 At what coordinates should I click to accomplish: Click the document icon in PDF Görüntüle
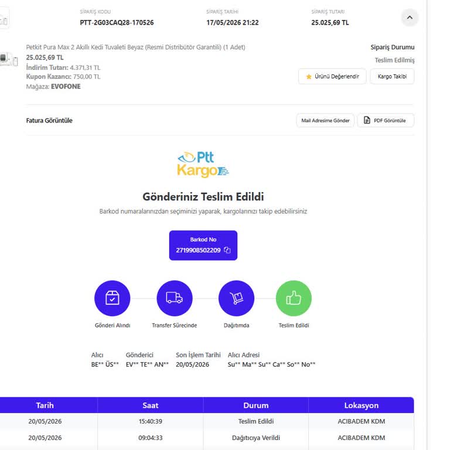click(x=367, y=120)
